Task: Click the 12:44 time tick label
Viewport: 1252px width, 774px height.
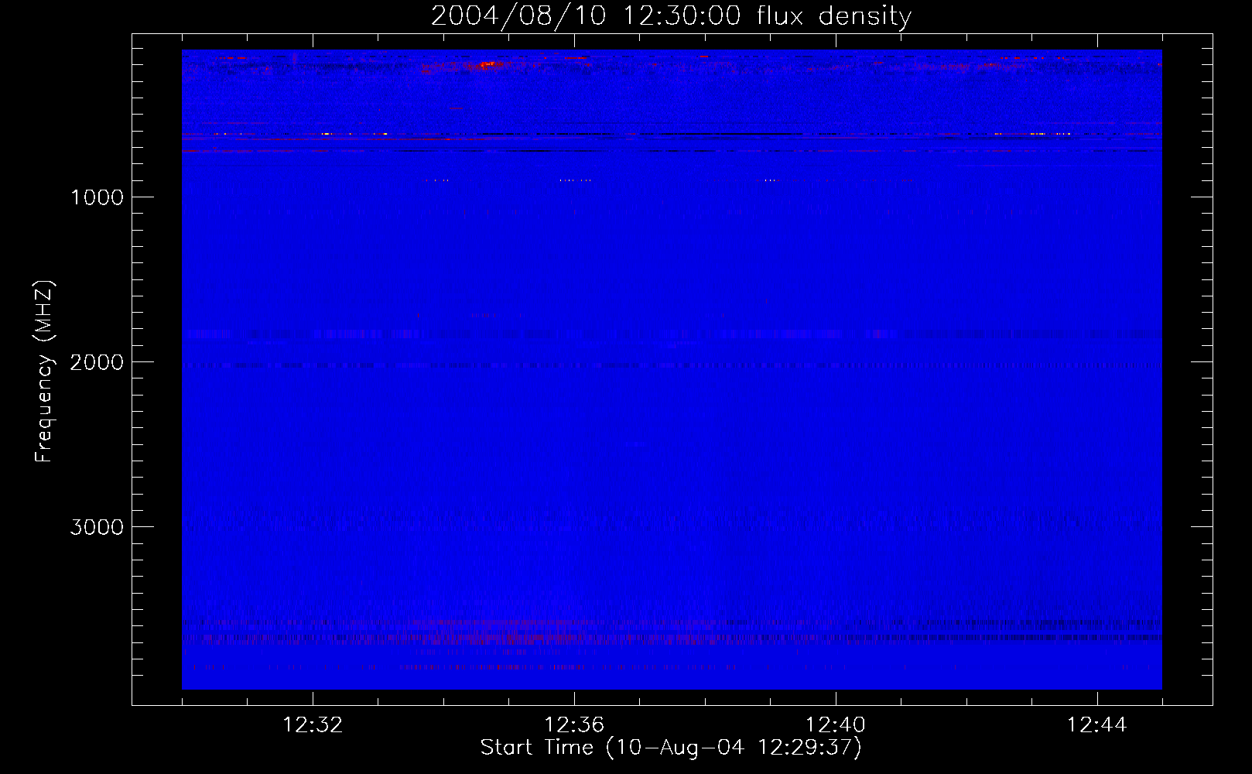Action: [x=1097, y=725]
